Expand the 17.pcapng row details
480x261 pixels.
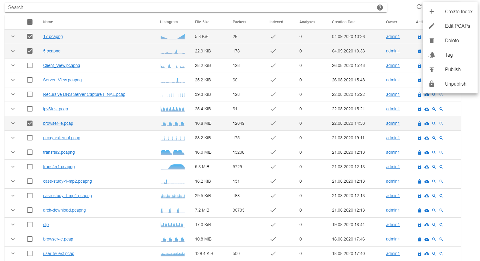click(x=13, y=36)
